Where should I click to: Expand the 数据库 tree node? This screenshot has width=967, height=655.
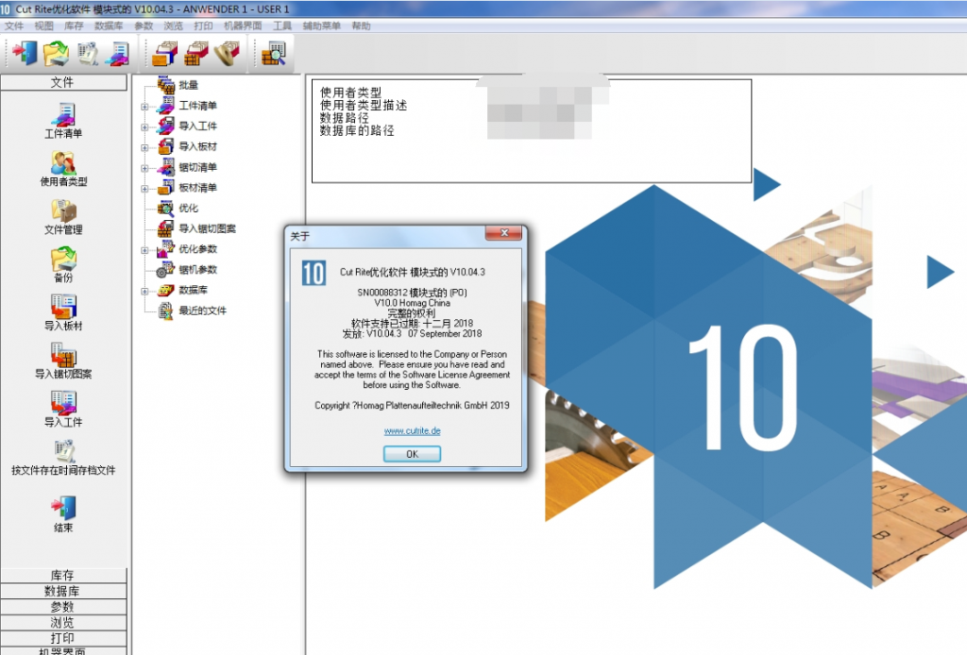tap(145, 291)
